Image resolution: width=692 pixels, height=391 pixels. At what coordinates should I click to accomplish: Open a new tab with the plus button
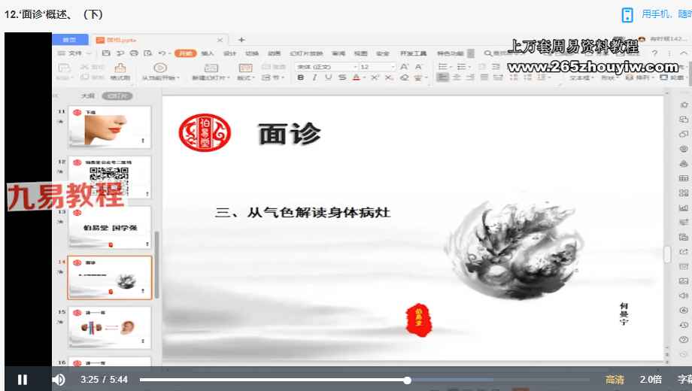click(x=241, y=40)
